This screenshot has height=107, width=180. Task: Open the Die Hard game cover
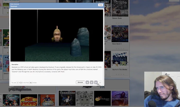coord(29,100)
